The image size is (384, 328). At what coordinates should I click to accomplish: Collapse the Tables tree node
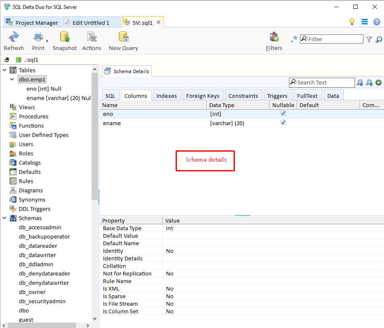(4, 70)
